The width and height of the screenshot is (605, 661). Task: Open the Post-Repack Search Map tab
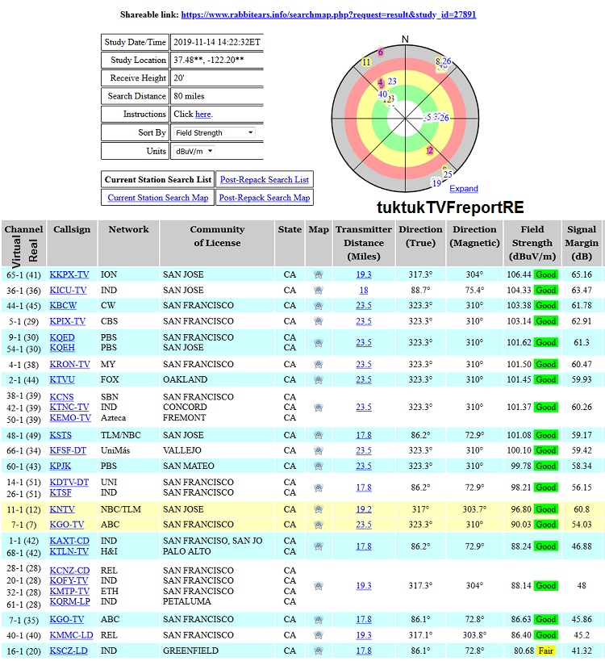[264, 198]
